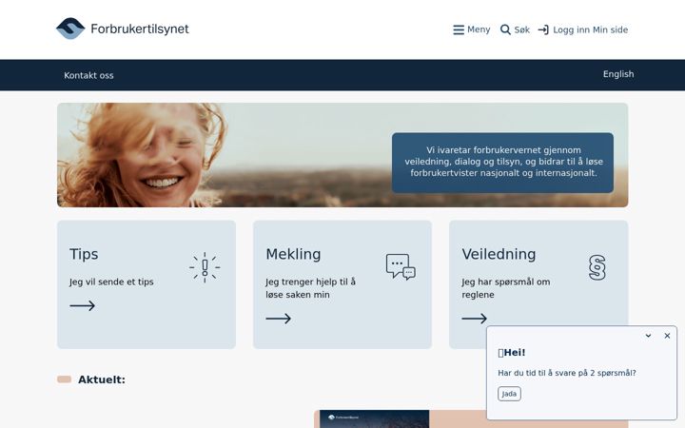Click 'Jeg har spørsmål om reglene' text
685x428 pixels.
506,288
